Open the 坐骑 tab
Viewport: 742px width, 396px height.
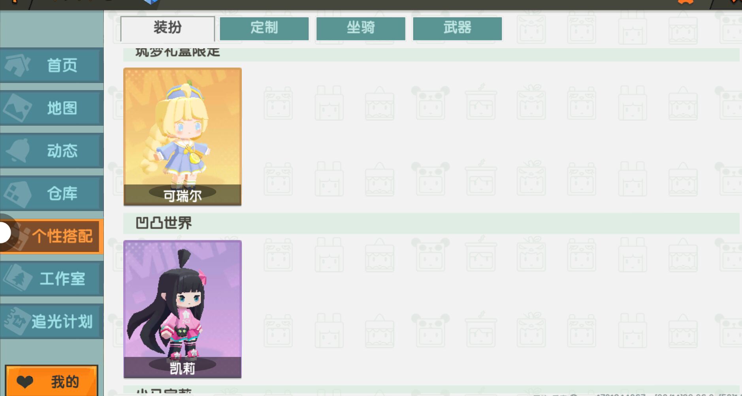[361, 28]
